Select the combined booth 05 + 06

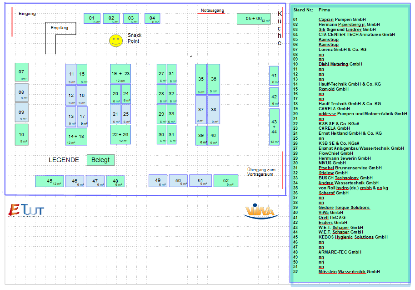pyautogui.click(x=254, y=19)
